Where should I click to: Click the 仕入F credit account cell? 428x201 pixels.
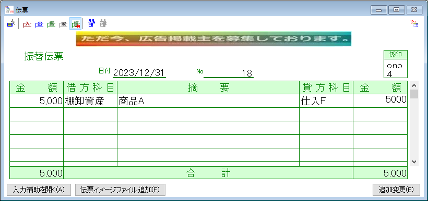(326, 101)
